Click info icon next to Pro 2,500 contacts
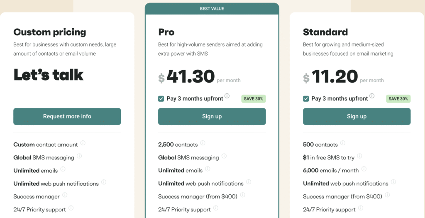Image resolution: width=425 pixels, height=218 pixels. (203, 143)
